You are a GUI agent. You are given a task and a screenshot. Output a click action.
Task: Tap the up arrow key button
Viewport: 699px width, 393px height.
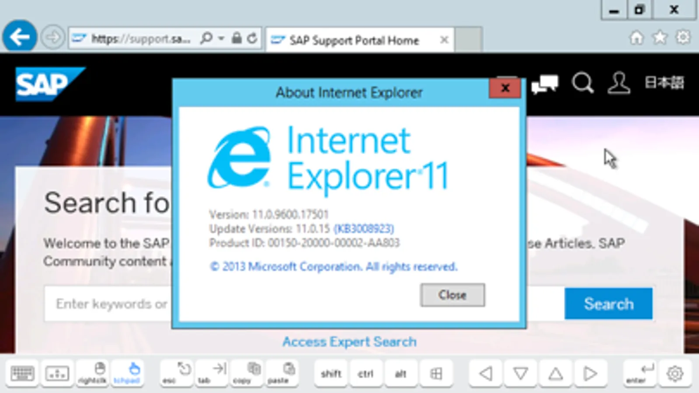[555, 373]
